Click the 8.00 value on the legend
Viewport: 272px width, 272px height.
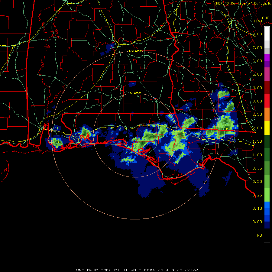coord(257,34)
